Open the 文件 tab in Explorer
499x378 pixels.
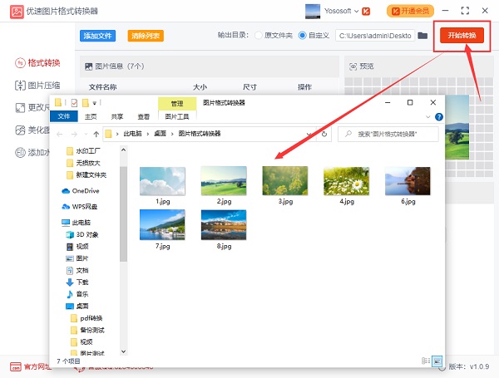point(65,117)
